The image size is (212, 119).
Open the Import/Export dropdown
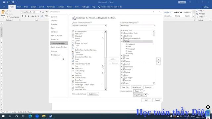click(x=140, y=95)
